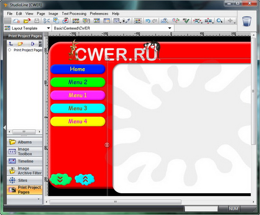The height and width of the screenshot is (215, 260).
Task: Click the canvas horizontal scrollbar thumb
Action: pos(116,202)
